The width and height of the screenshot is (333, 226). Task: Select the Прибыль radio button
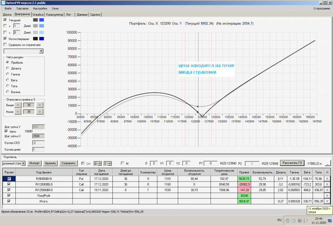point(7,62)
